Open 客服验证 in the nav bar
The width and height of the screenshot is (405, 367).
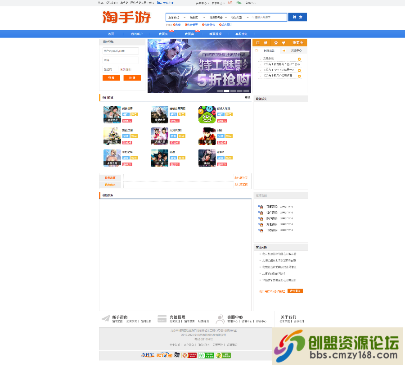click(x=242, y=34)
